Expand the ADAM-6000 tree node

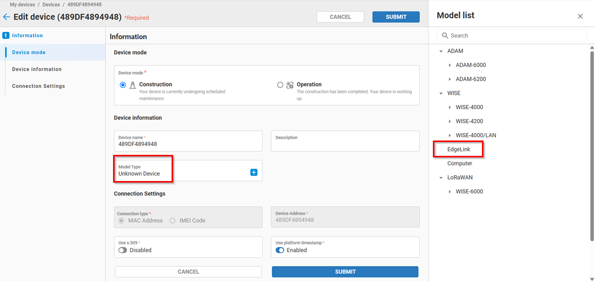click(x=449, y=65)
